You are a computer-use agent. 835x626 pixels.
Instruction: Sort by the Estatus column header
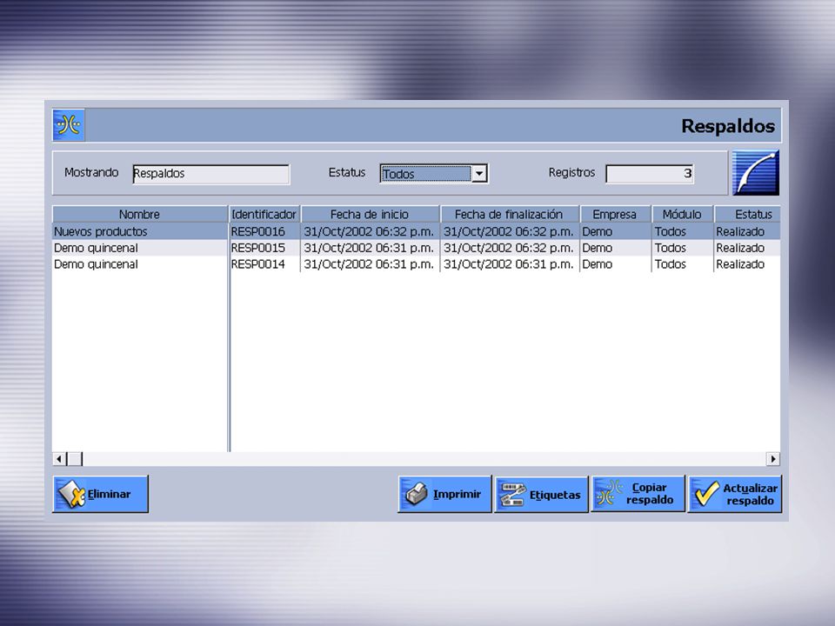pyautogui.click(x=748, y=214)
